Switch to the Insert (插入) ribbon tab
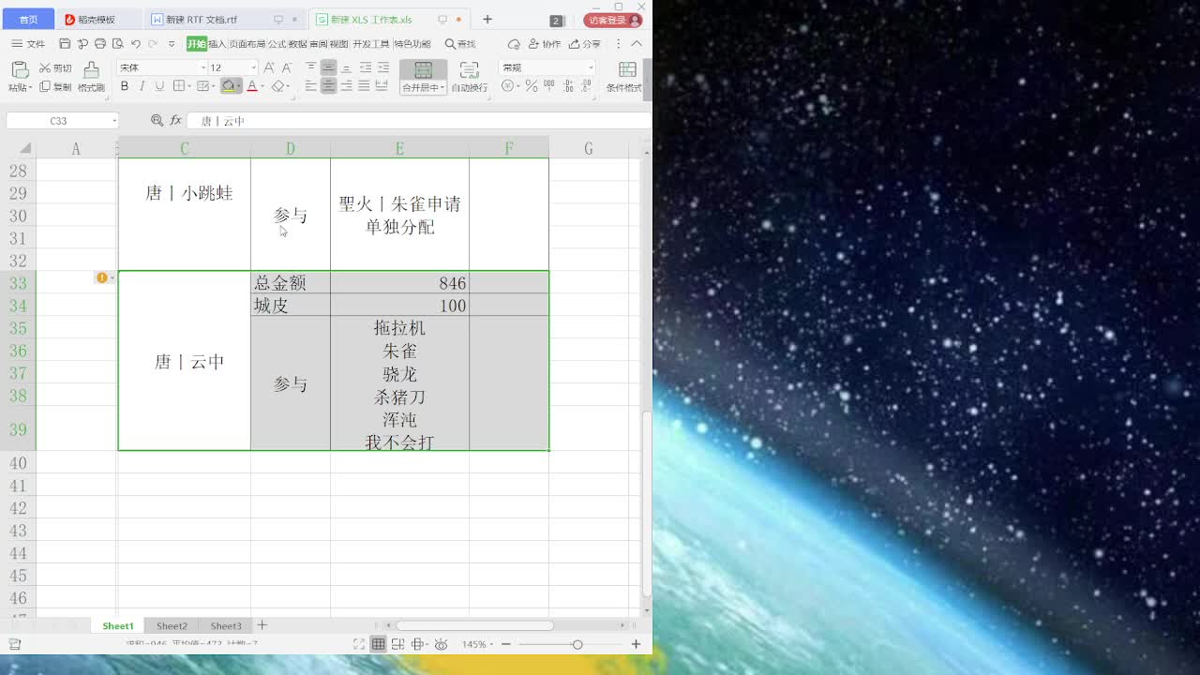1200x675 pixels. tap(217, 44)
